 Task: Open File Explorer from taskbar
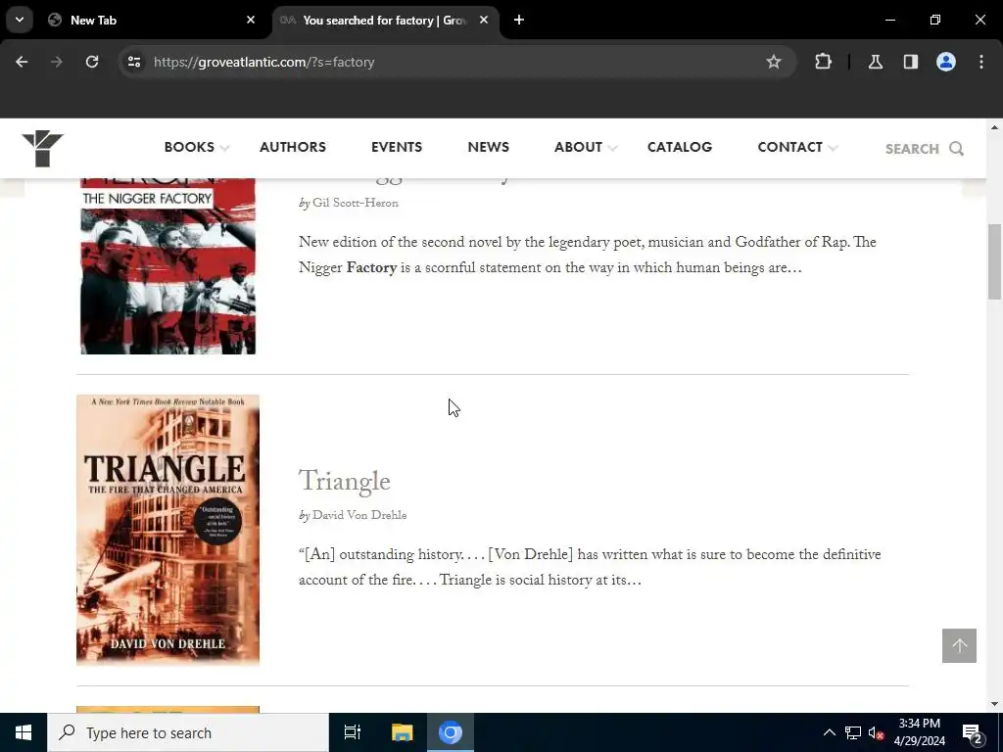click(402, 732)
